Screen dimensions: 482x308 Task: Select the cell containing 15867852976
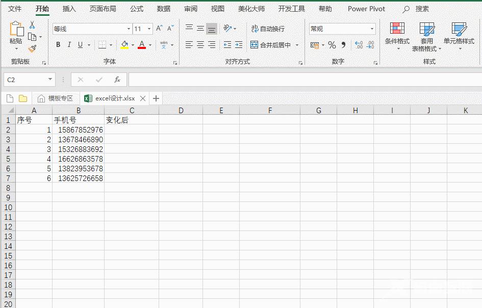(79, 130)
